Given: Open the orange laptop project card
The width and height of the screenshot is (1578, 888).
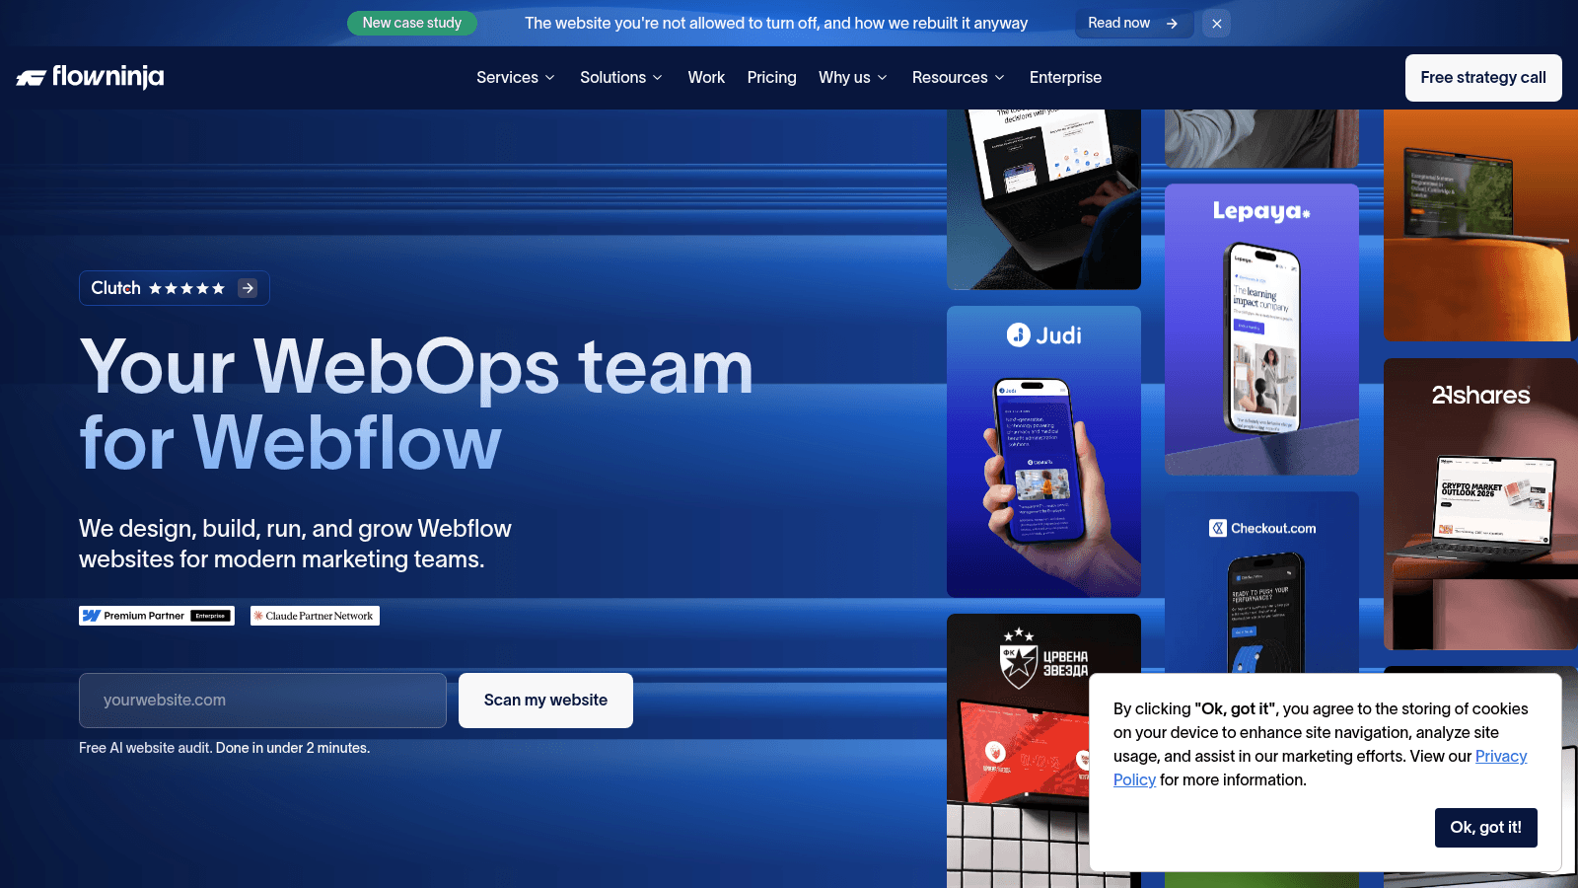Looking at the screenshot, I should (1480, 225).
